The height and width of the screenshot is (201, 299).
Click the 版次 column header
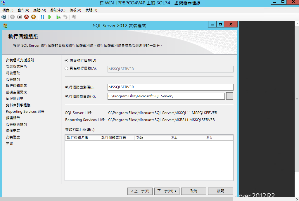219,138
